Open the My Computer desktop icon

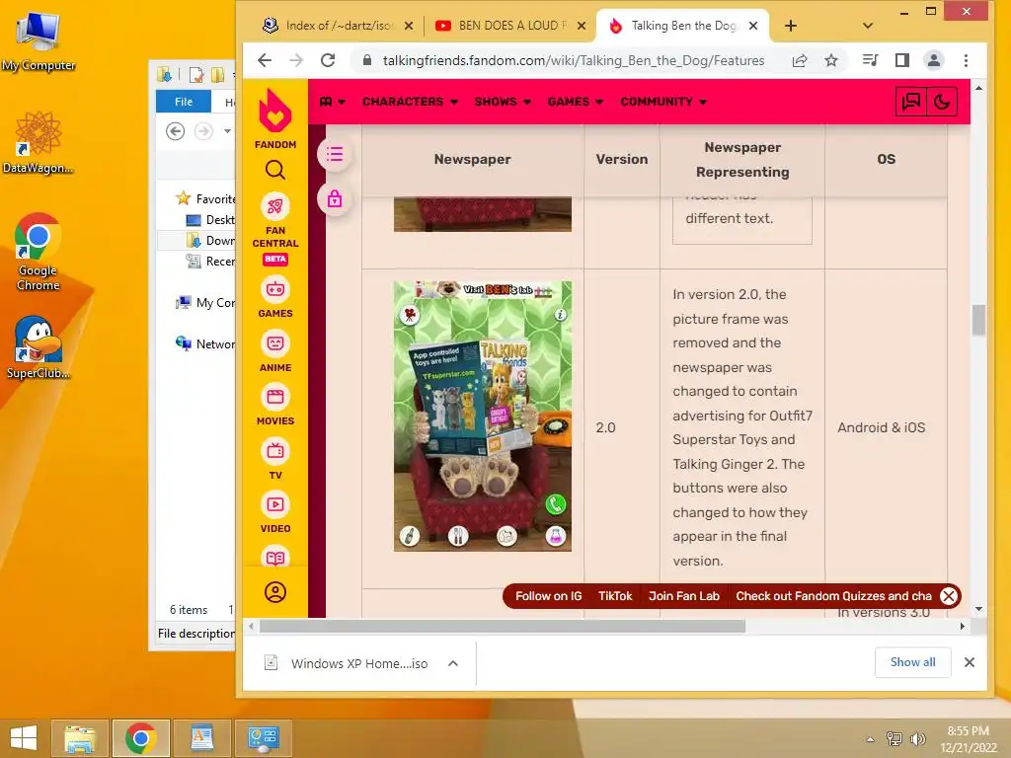point(39,40)
